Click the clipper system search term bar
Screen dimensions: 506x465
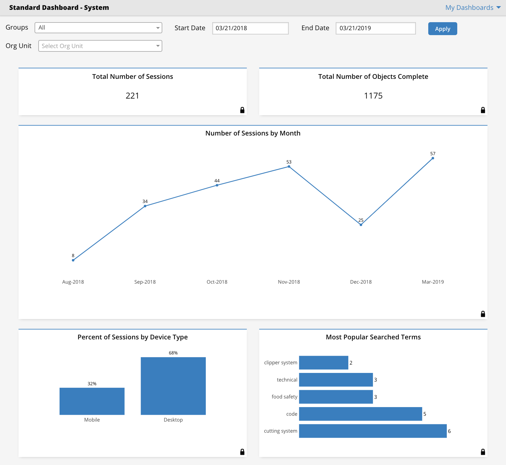click(x=324, y=362)
